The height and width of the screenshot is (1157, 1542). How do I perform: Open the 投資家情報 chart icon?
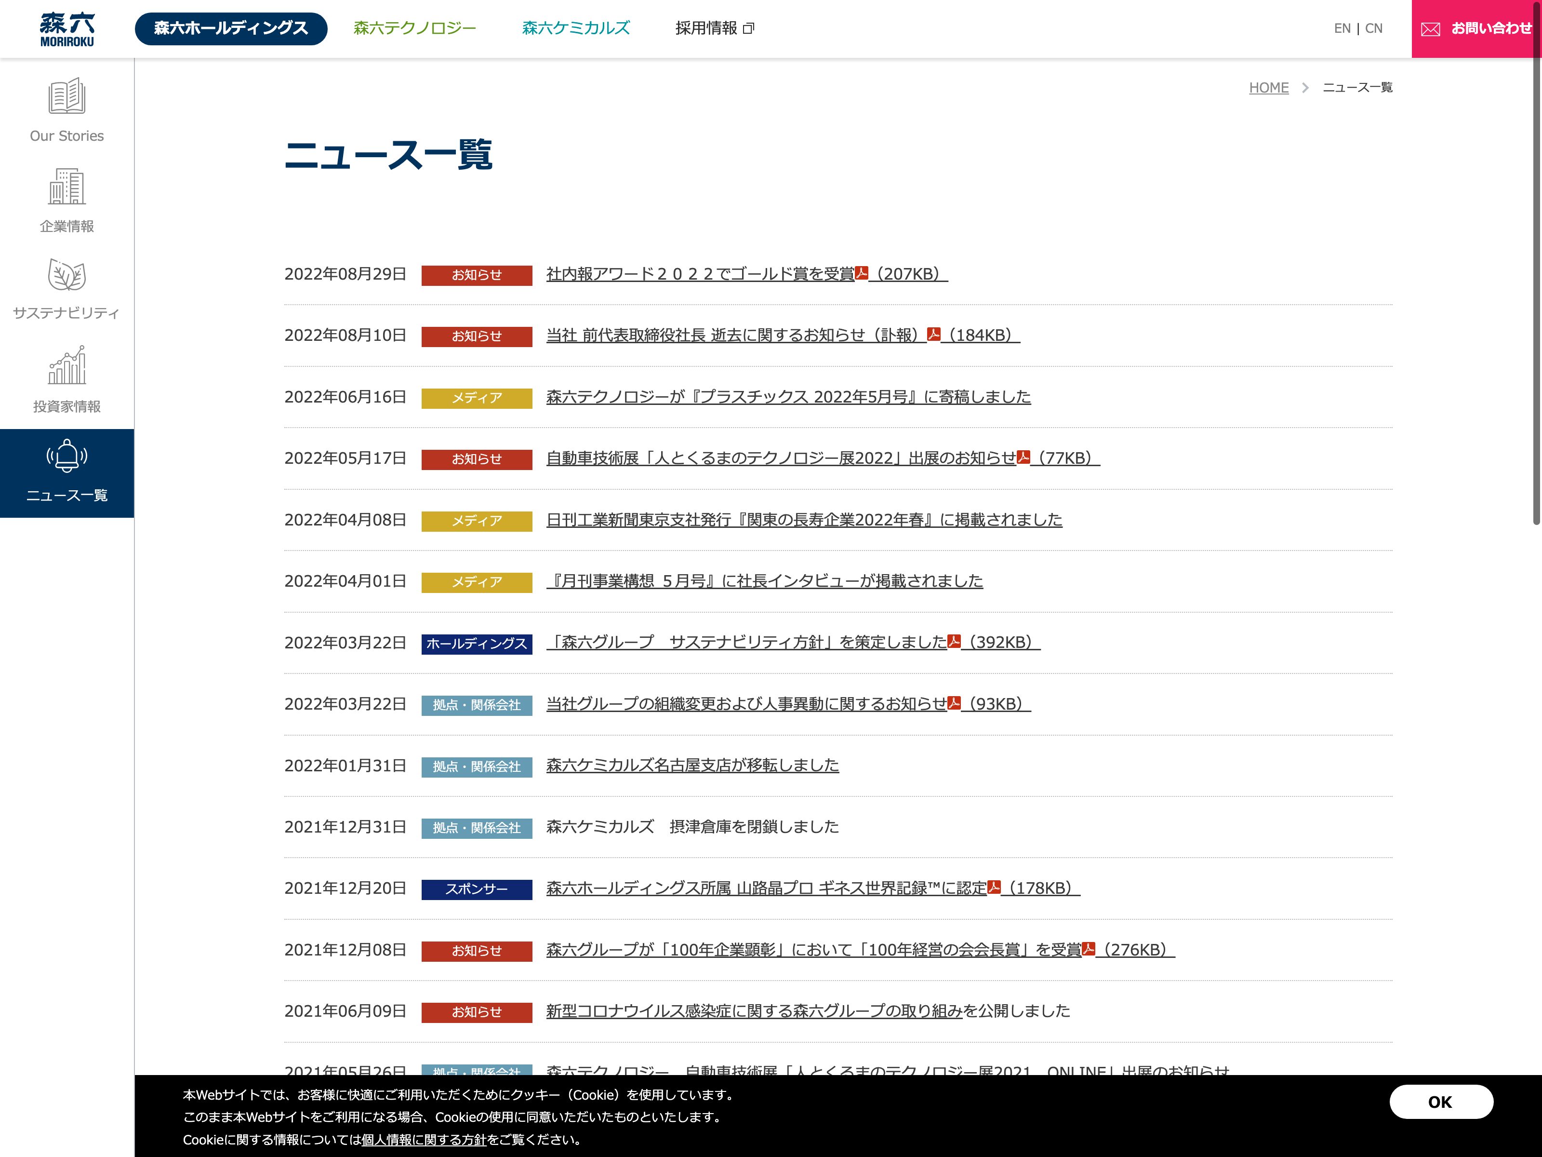(67, 365)
